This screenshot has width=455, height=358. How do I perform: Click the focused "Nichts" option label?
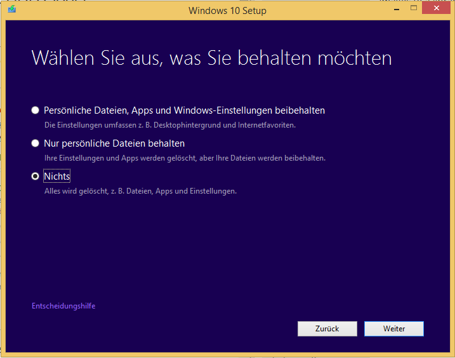coord(57,176)
